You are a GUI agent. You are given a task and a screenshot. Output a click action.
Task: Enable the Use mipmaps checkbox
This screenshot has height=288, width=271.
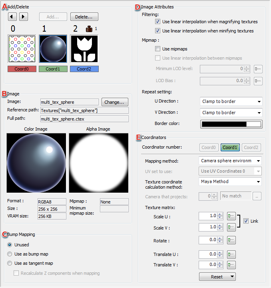click(x=158, y=49)
